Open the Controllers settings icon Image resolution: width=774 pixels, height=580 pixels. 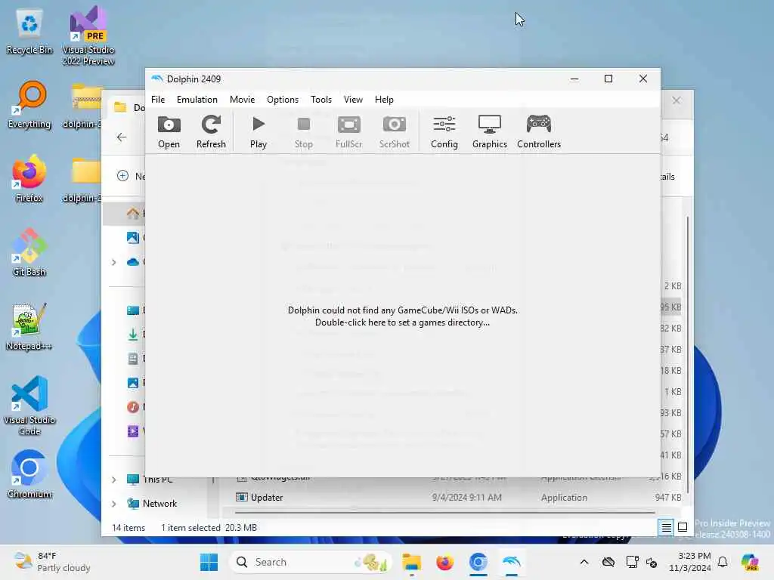(x=538, y=131)
